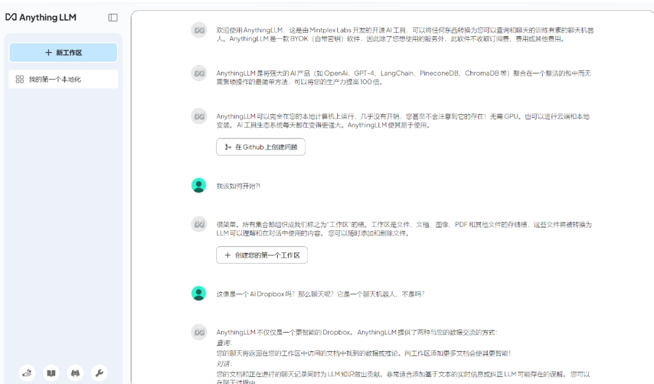This screenshot has width=654, height=384.
Task: Open documentation via the book icon
Action: (51, 373)
